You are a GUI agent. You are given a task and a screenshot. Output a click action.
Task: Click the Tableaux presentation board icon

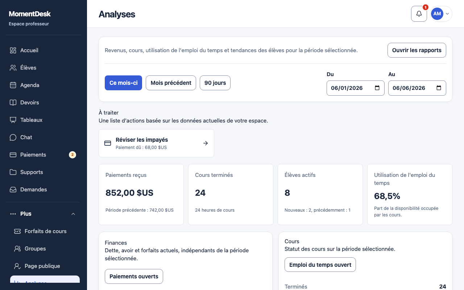pos(13,120)
